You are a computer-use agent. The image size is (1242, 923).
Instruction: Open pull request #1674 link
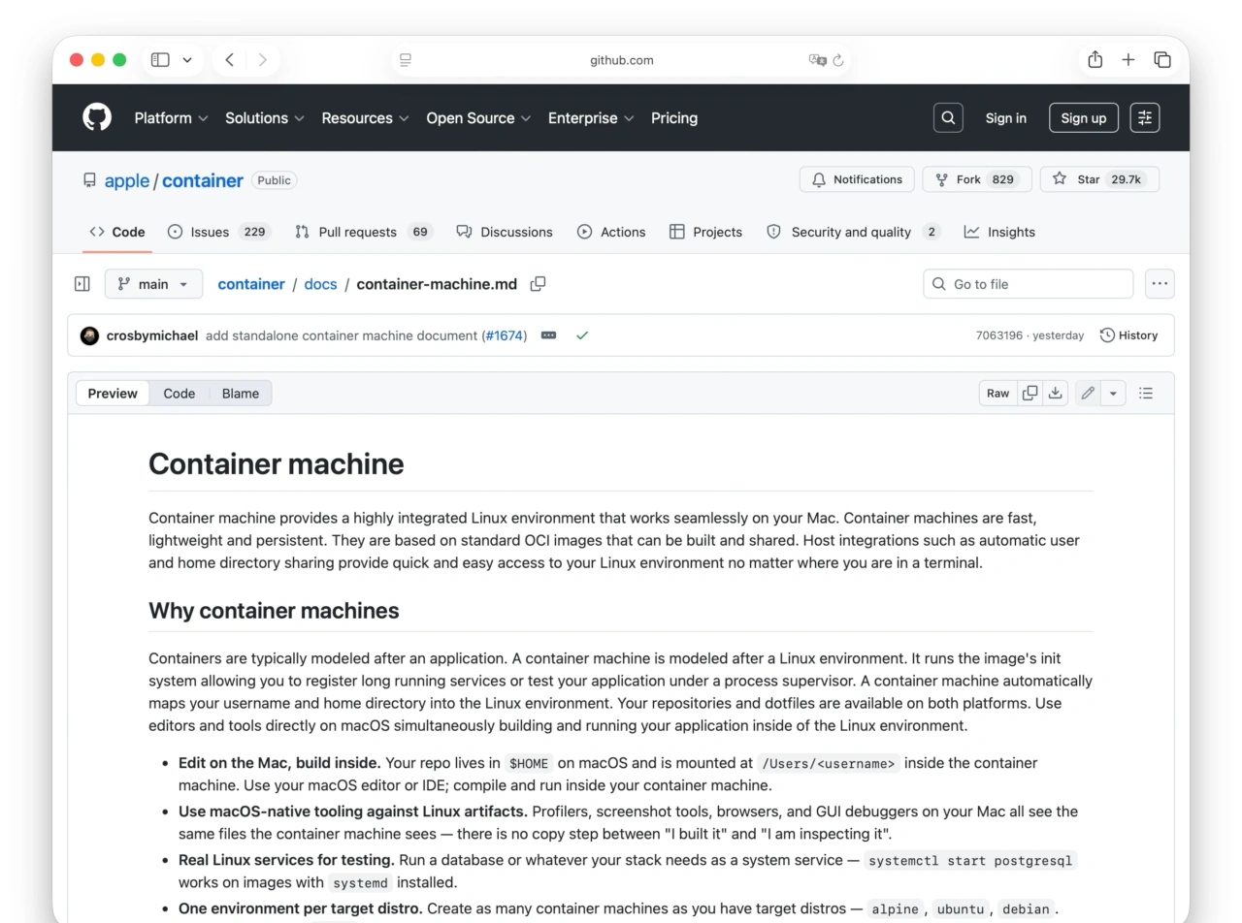505,335
